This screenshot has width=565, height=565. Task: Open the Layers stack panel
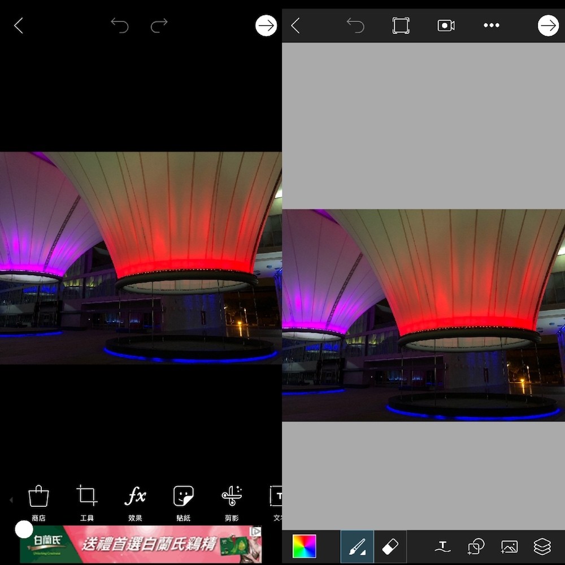point(542,546)
